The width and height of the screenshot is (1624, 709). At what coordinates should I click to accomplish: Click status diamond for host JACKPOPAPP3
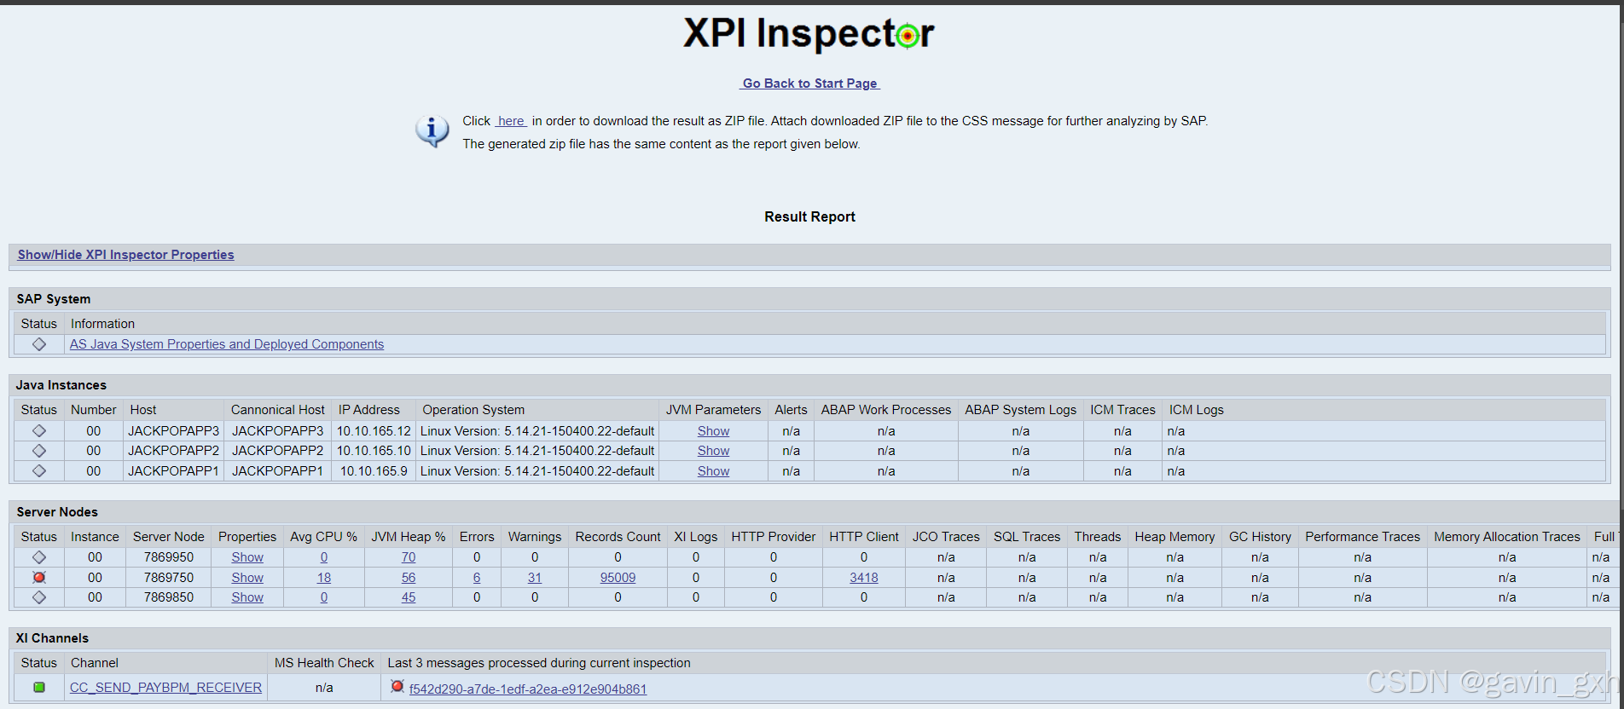coord(39,431)
